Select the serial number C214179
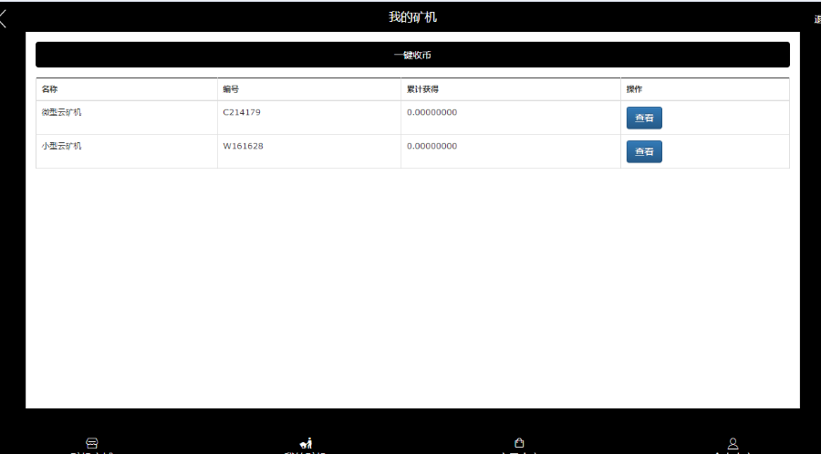 (242, 112)
